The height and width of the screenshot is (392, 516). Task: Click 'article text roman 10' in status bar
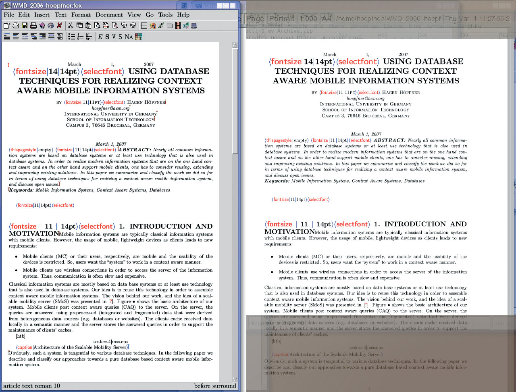point(32,386)
